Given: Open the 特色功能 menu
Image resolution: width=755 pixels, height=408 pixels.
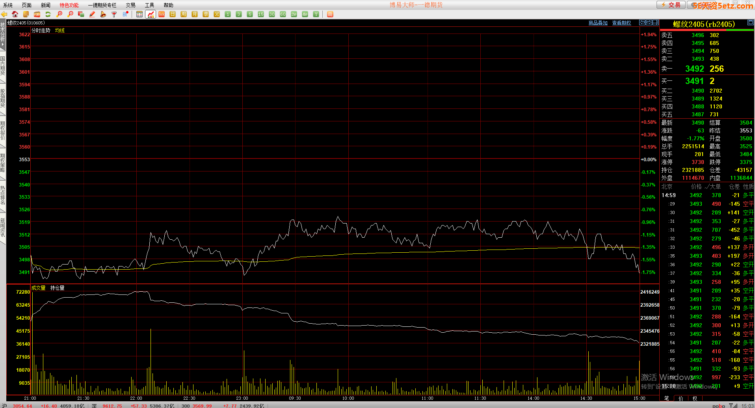Looking at the screenshot, I should click(x=69, y=5).
